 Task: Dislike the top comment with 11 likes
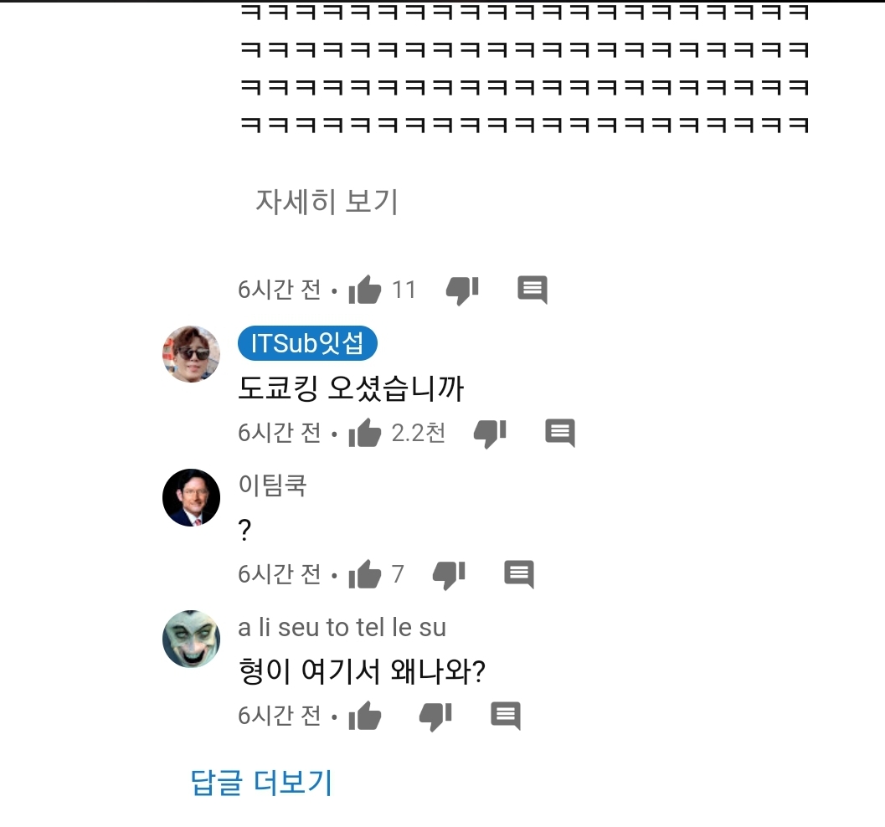(462, 290)
